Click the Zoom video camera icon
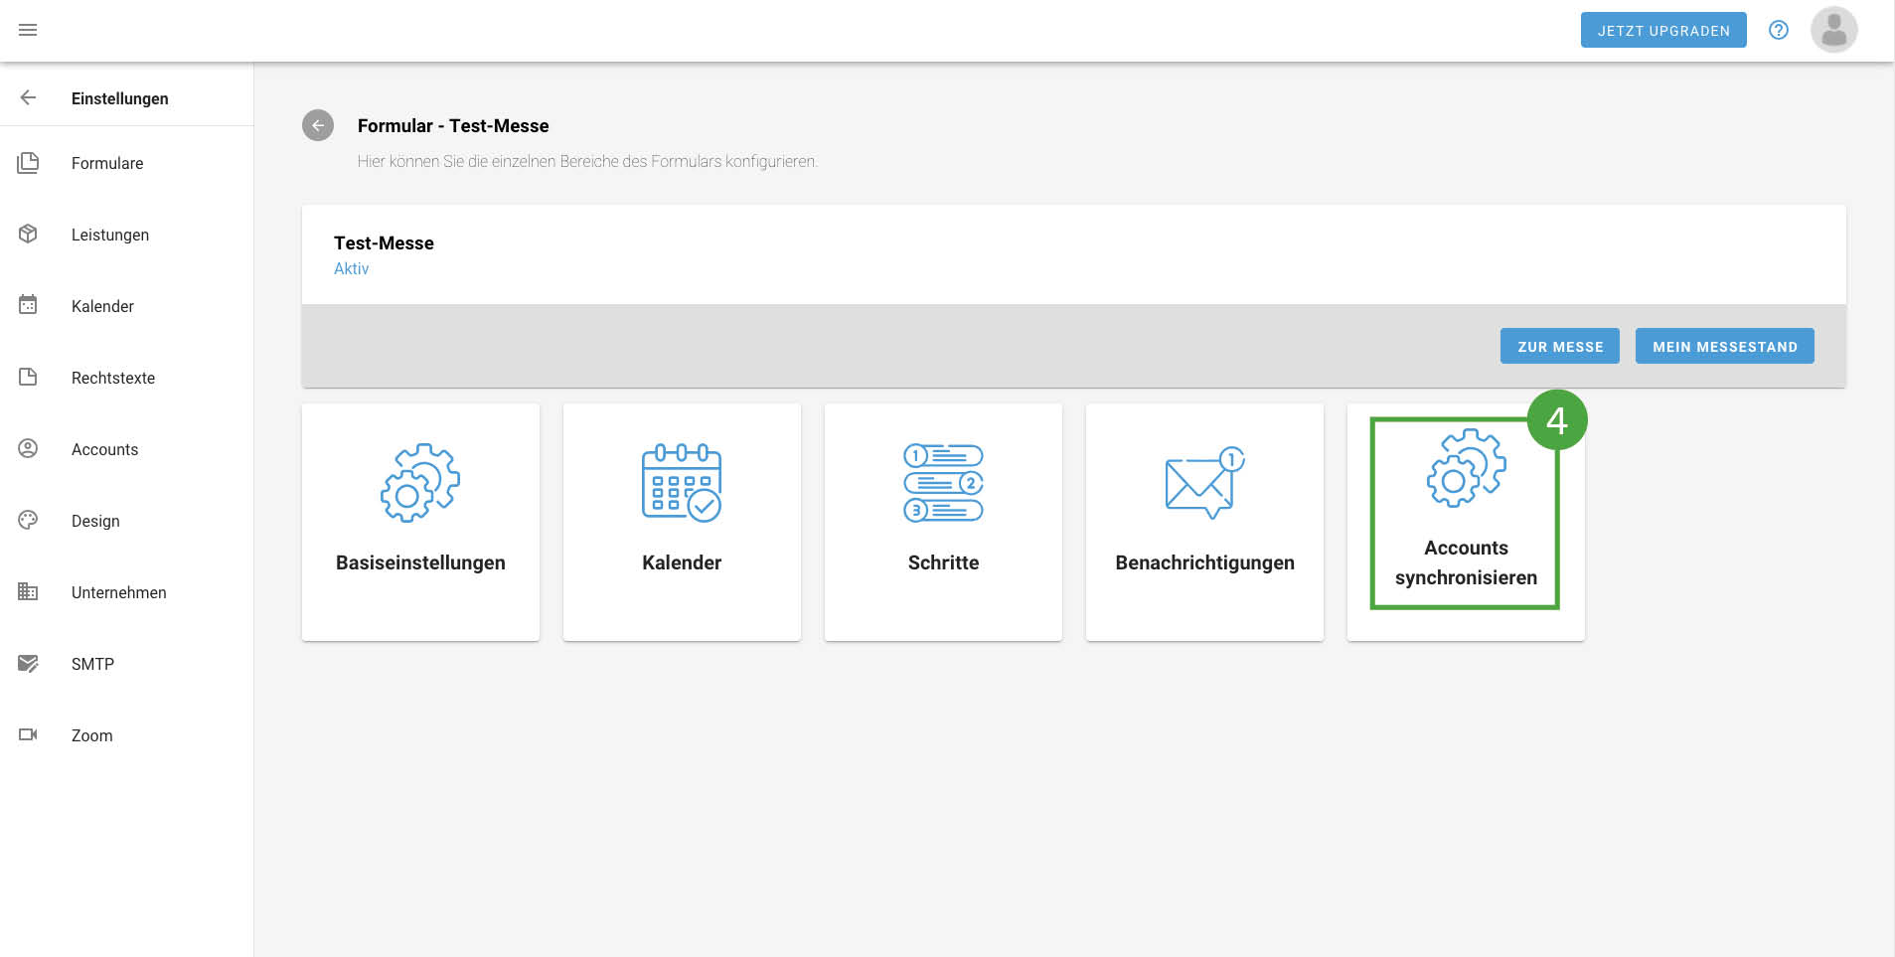 tap(28, 734)
